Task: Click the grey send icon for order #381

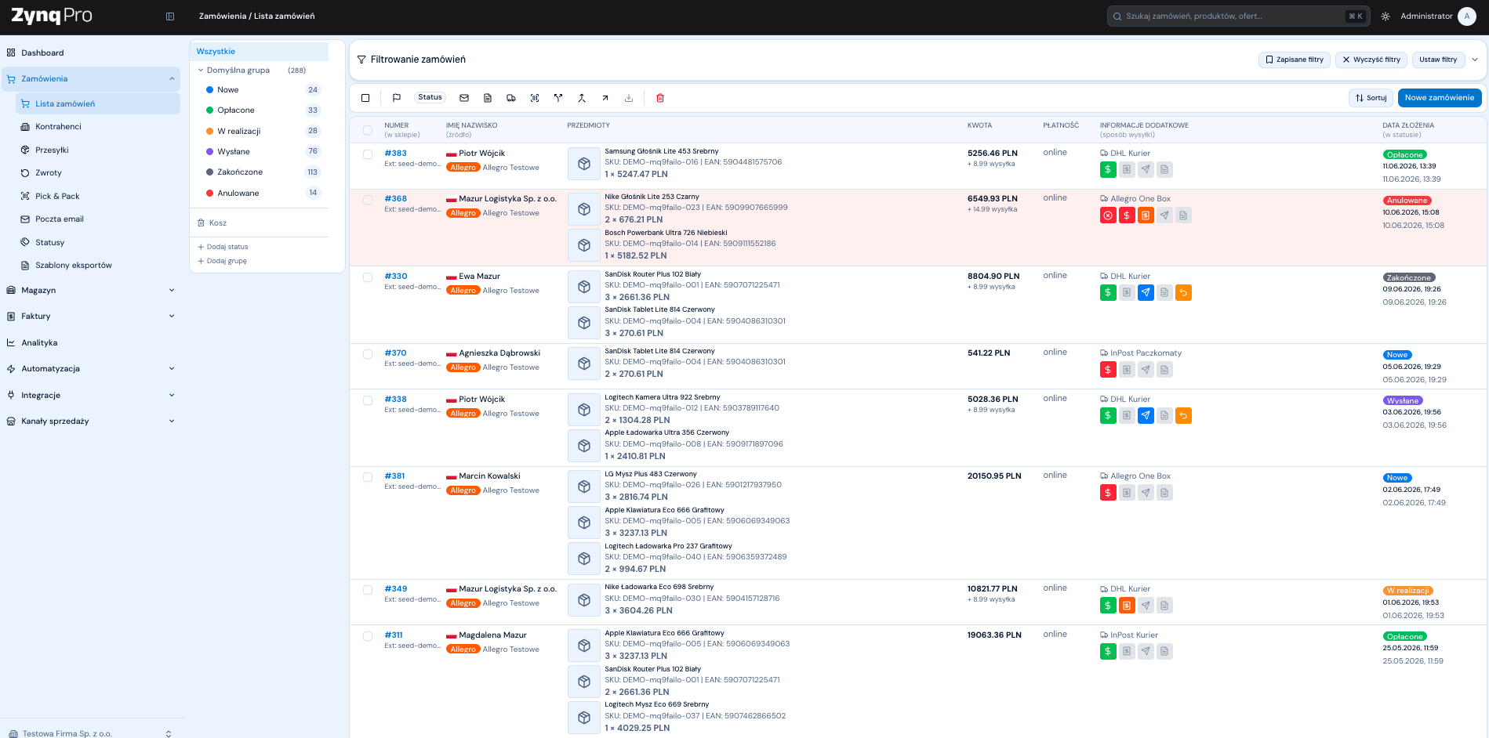Action: click(1146, 493)
